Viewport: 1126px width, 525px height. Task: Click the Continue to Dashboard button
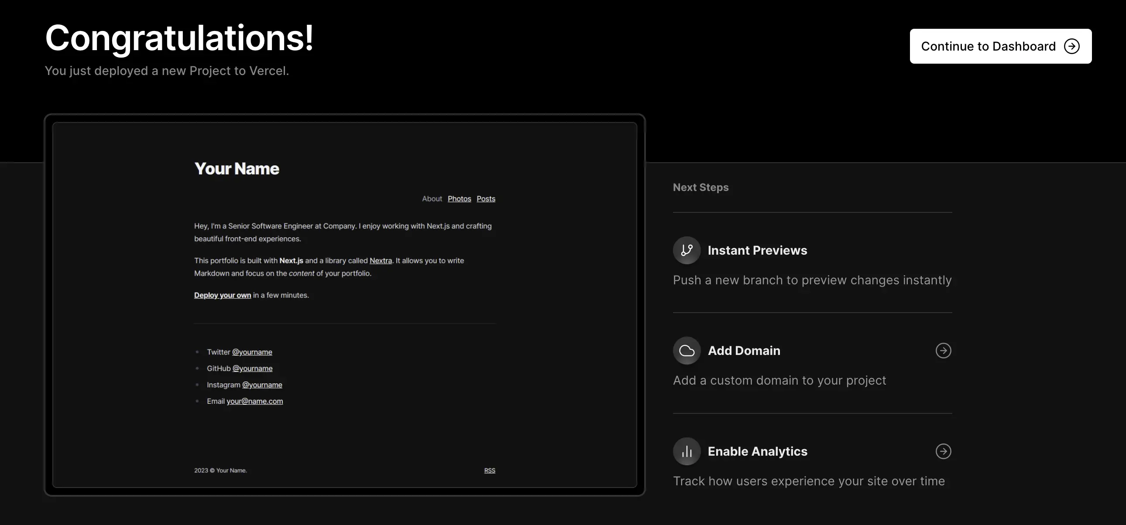(1000, 46)
